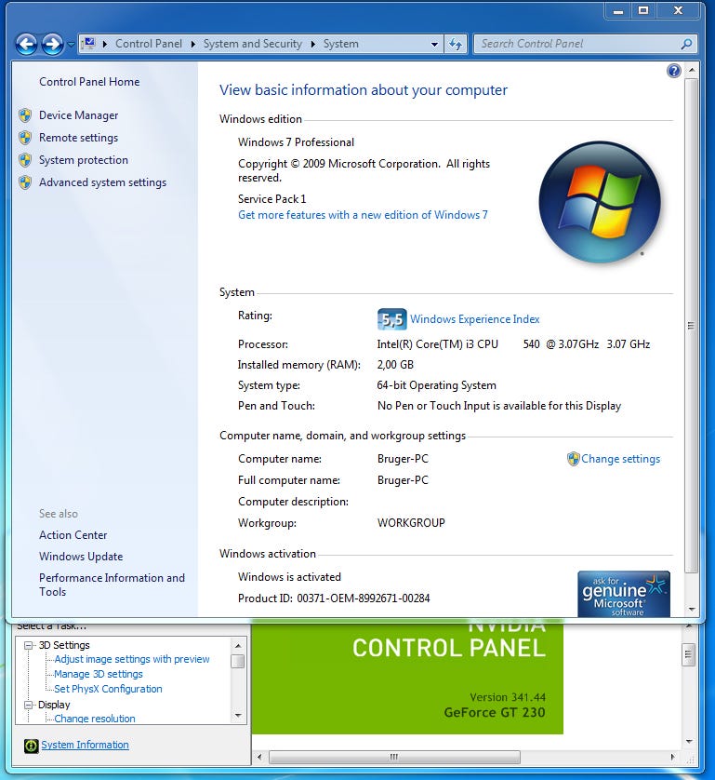Image resolution: width=715 pixels, height=780 pixels.
Task: Open Windows Update
Action: (81, 557)
